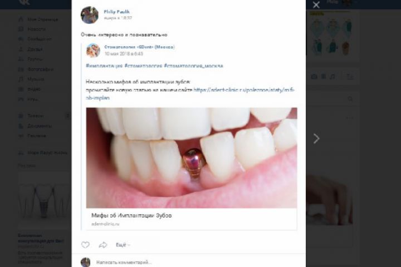Click the film icon beside Видео

coord(21,89)
